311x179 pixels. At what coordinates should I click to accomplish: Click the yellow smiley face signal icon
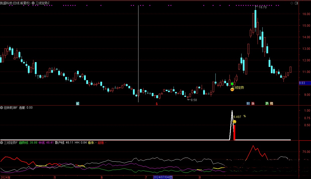235,122
